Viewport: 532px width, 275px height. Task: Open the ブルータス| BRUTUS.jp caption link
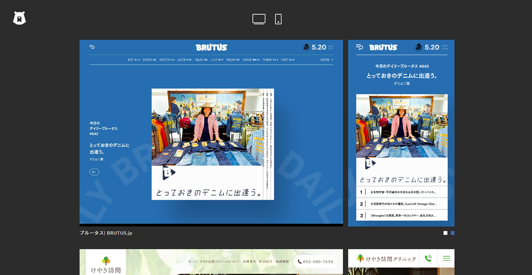tap(106, 233)
